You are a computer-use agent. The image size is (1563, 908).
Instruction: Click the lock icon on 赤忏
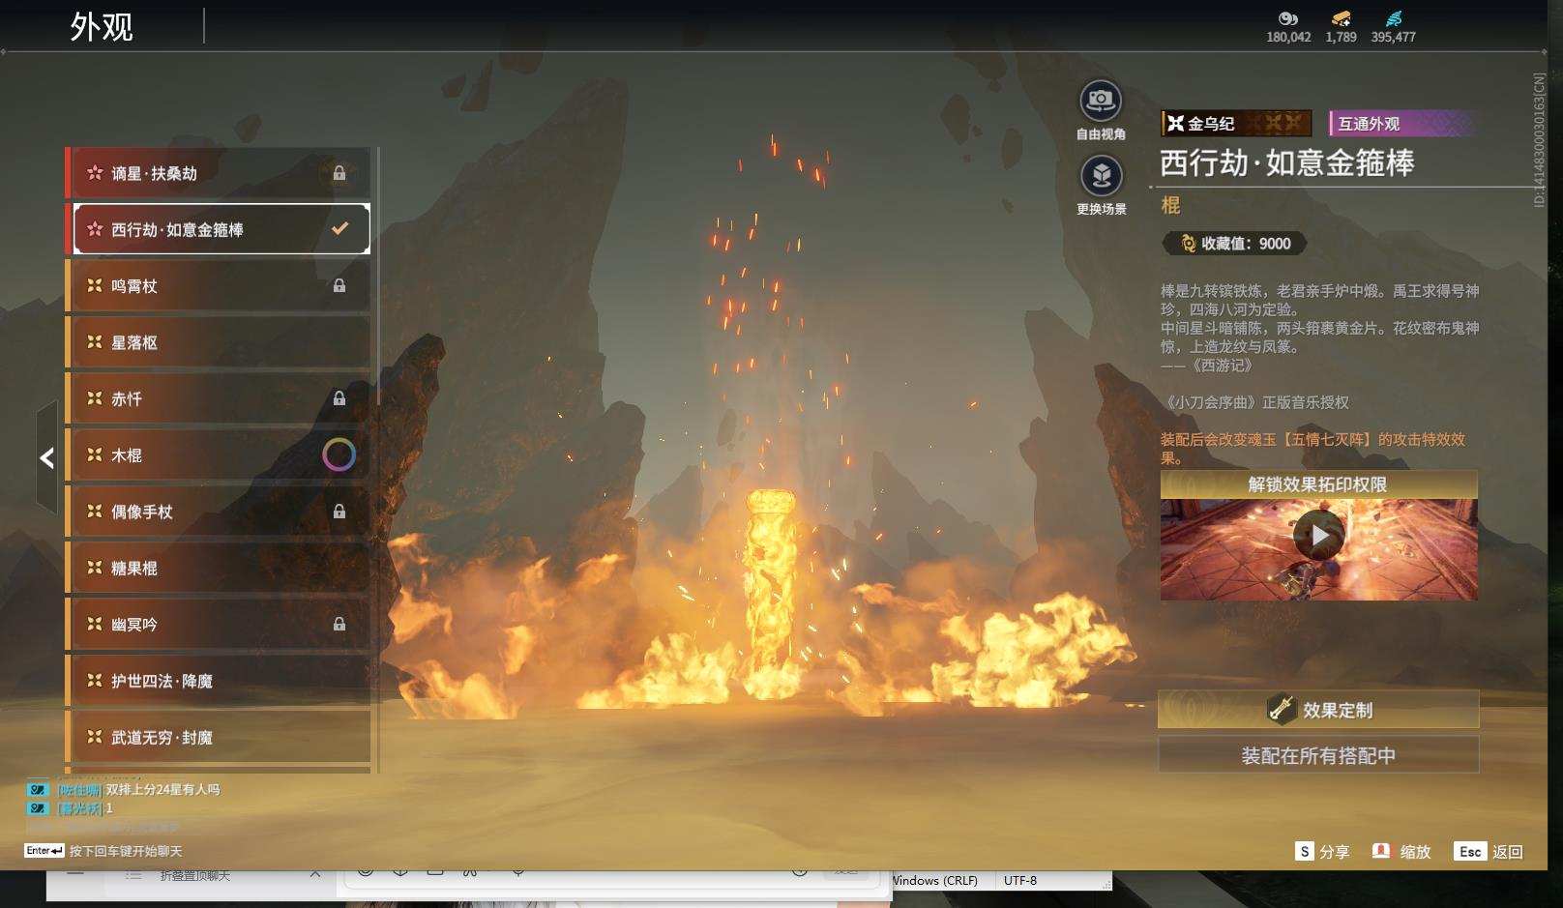339,398
